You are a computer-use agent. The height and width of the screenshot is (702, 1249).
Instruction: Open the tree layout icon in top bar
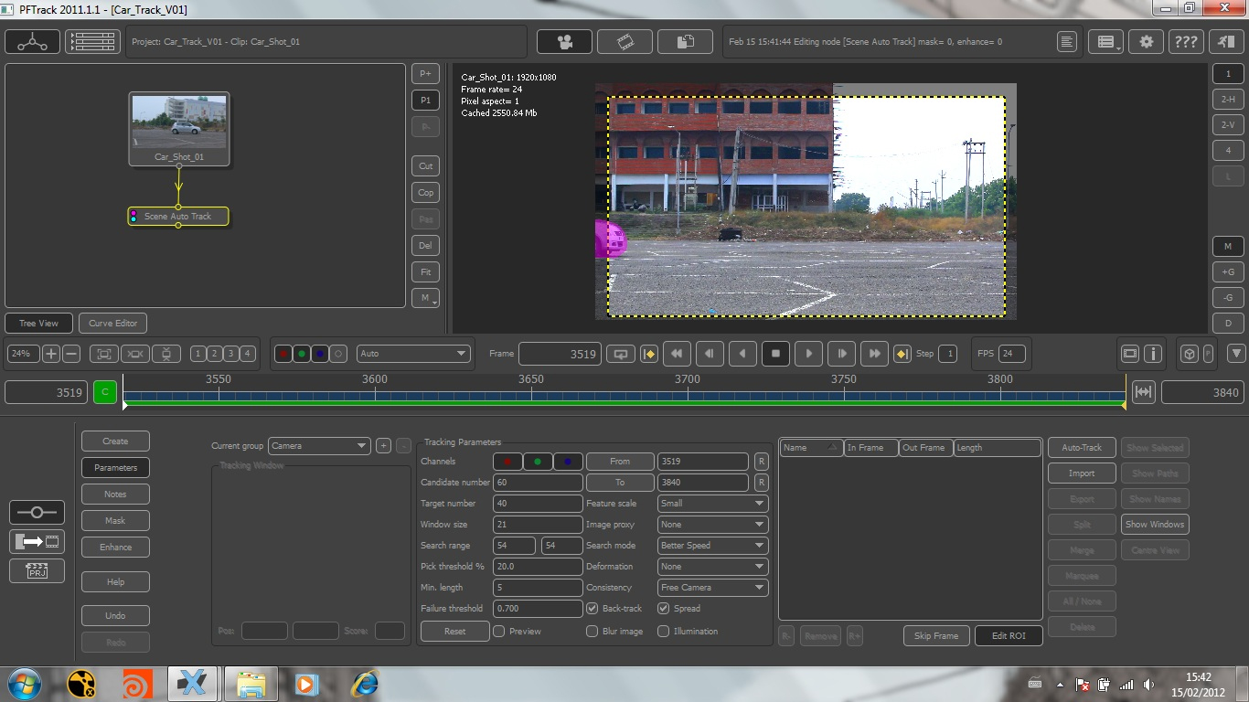click(33, 41)
